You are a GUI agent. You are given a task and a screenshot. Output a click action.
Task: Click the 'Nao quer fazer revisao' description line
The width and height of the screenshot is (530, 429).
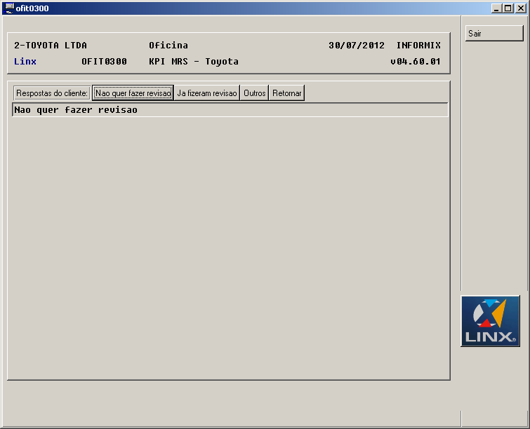pos(230,110)
